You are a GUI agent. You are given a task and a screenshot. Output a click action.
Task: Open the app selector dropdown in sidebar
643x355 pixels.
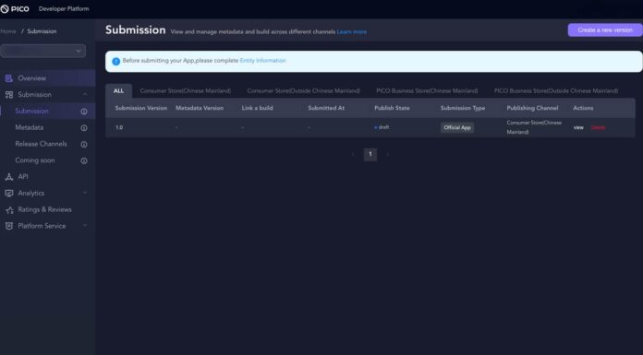[42, 51]
